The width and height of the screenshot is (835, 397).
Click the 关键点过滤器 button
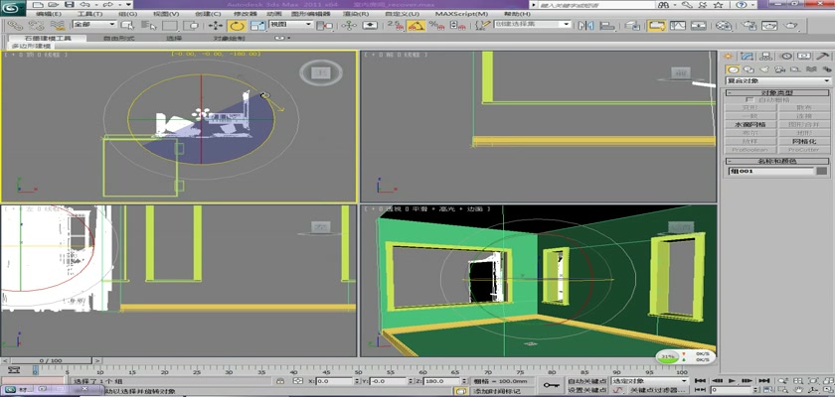[x=656, y=390]
